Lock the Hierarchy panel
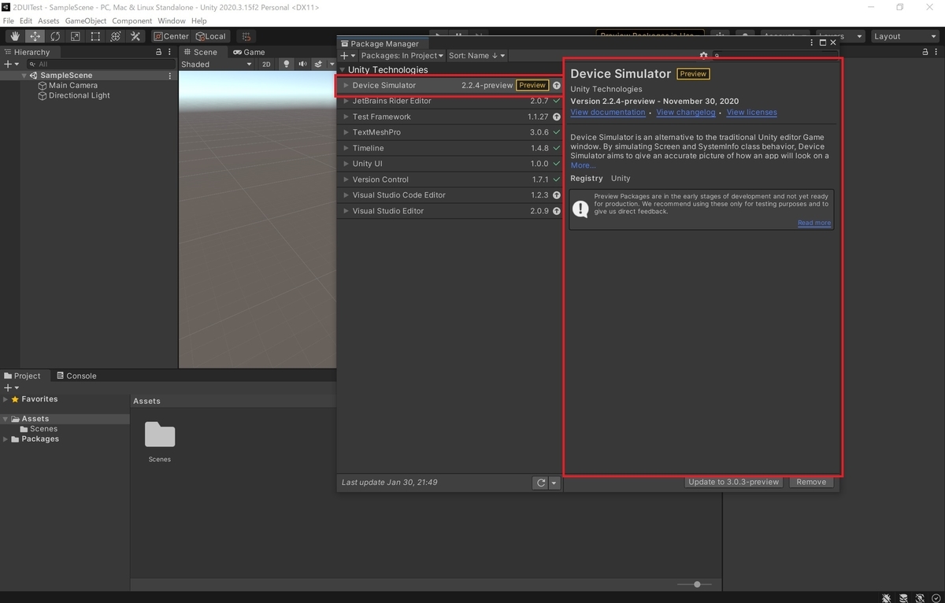 tap(158, 52)
